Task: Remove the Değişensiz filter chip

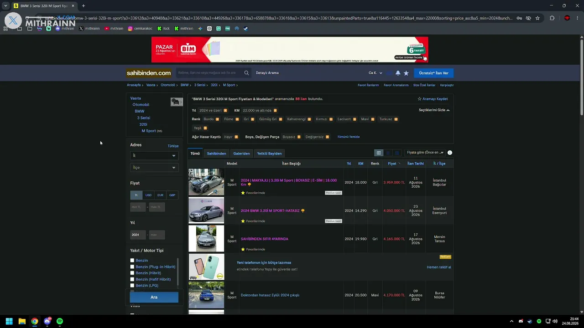Action: [x=327, y=137]
